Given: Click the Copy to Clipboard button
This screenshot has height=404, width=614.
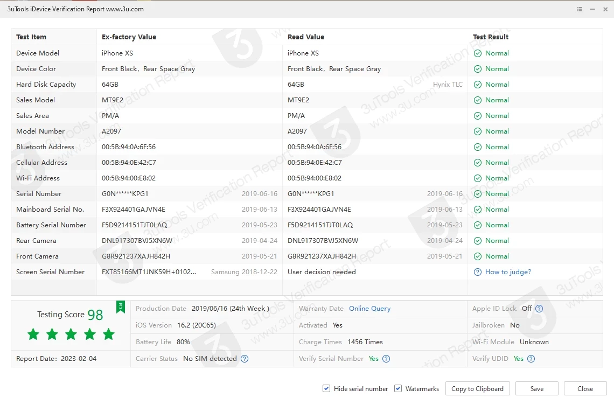Looking at the screenshot, I should click(x=477, y=389).
